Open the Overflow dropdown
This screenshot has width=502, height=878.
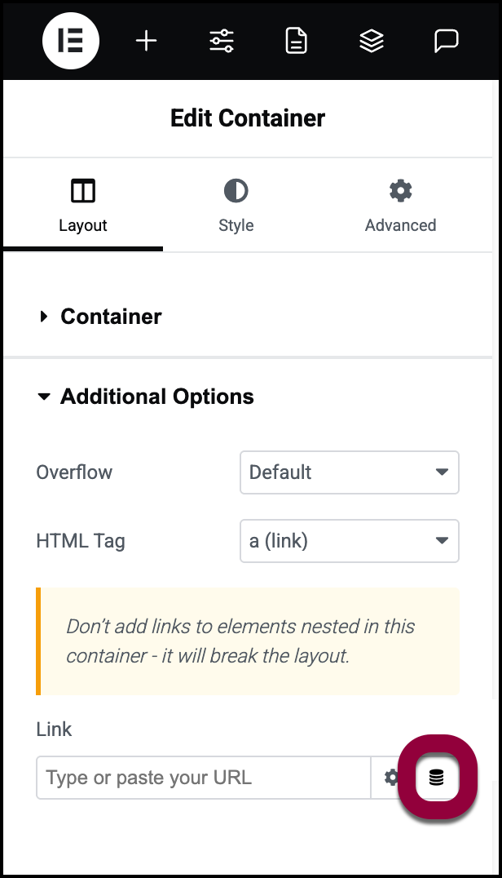click(349, 472)
